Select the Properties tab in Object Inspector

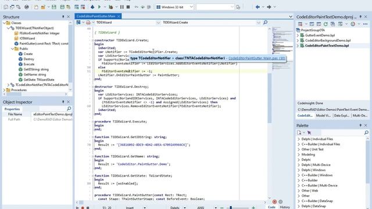click(12, 109)
